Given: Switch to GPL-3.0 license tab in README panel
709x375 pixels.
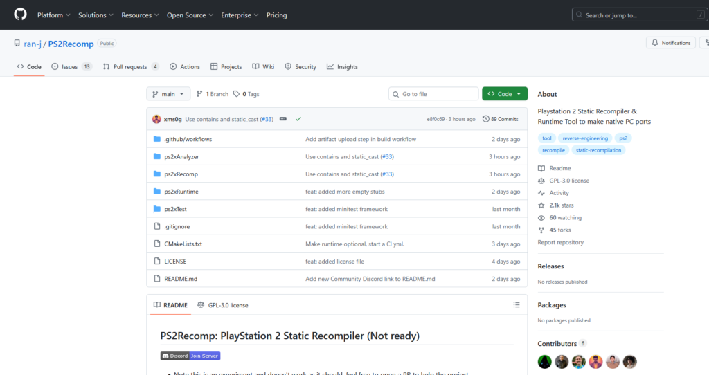Looking at the screenshot, I should 223,305.
